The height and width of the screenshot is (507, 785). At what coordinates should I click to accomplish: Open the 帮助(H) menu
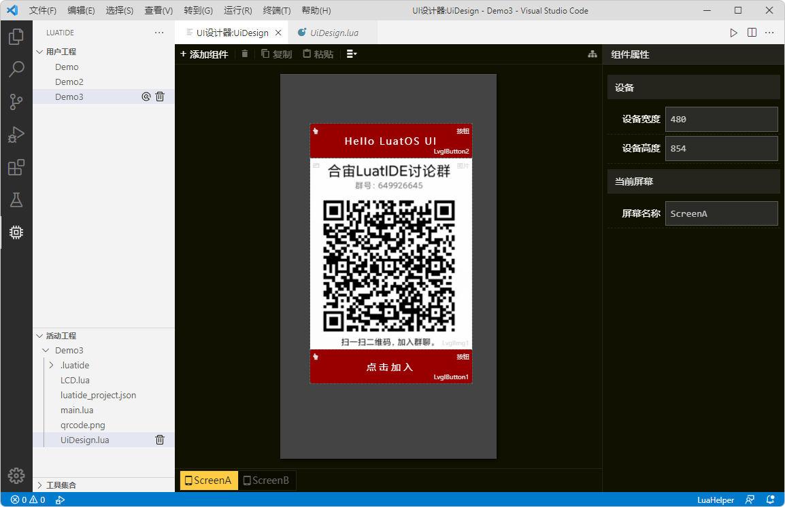[316, 10]
